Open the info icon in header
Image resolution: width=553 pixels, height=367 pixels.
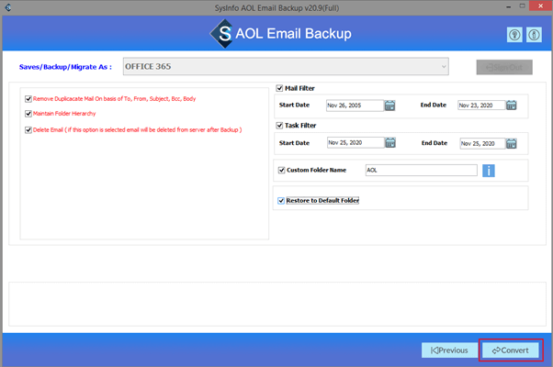(534, 35)
